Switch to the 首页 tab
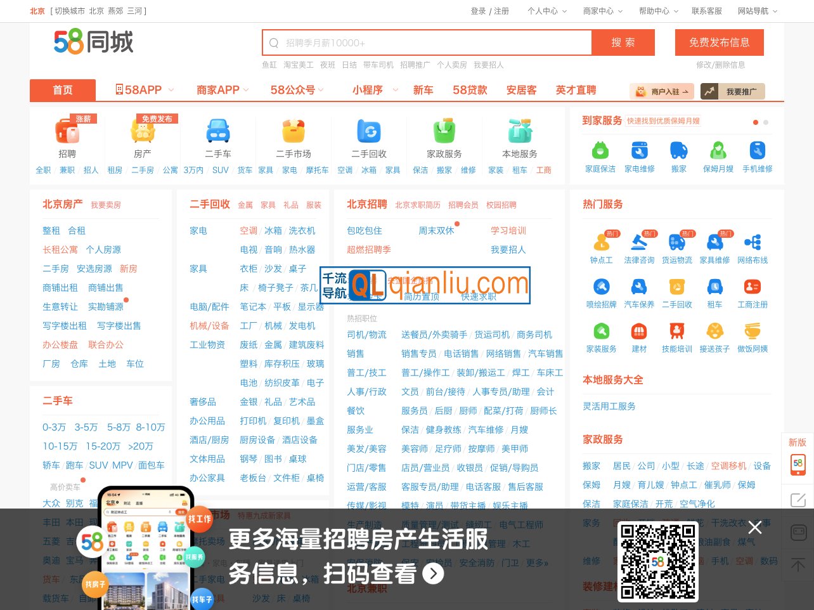This screenshot has width=814, height=610. 63,90
